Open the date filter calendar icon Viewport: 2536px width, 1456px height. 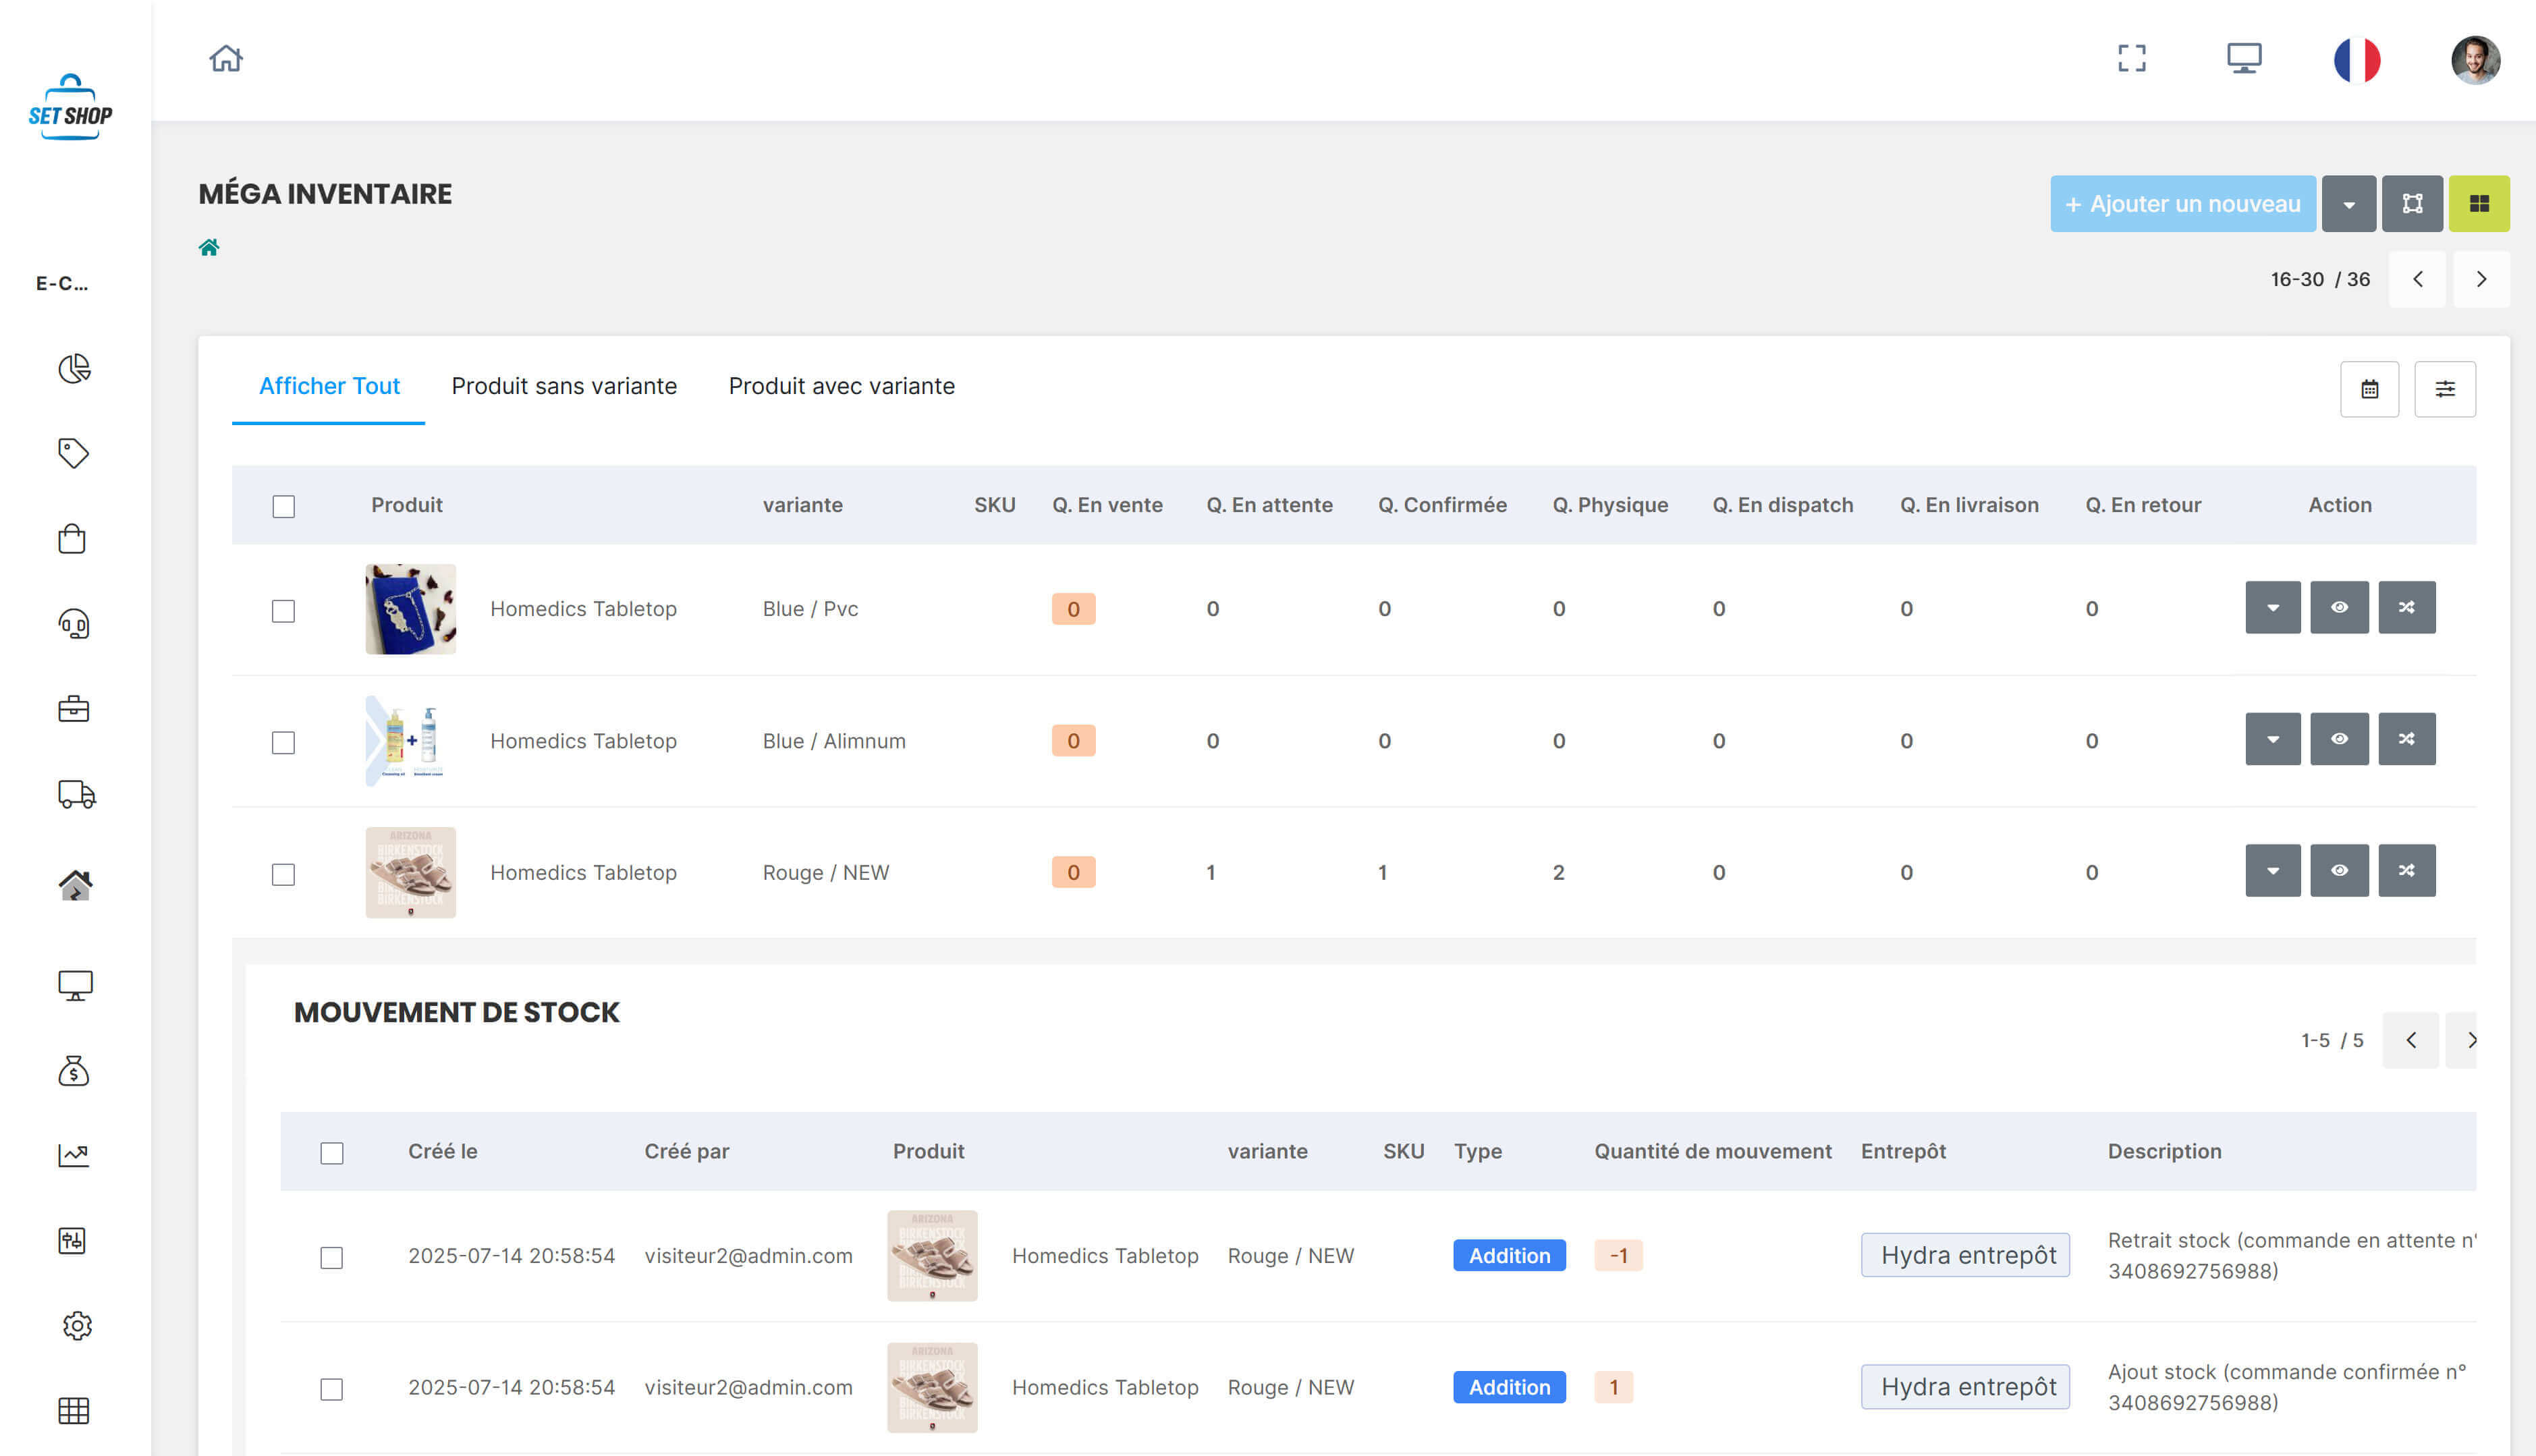tap(2369, 389)
